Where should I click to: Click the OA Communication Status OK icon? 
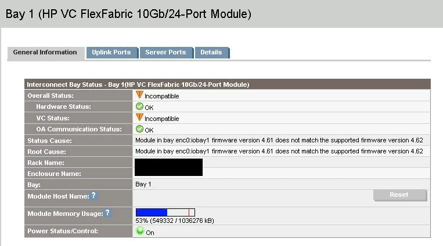point(139,129)
